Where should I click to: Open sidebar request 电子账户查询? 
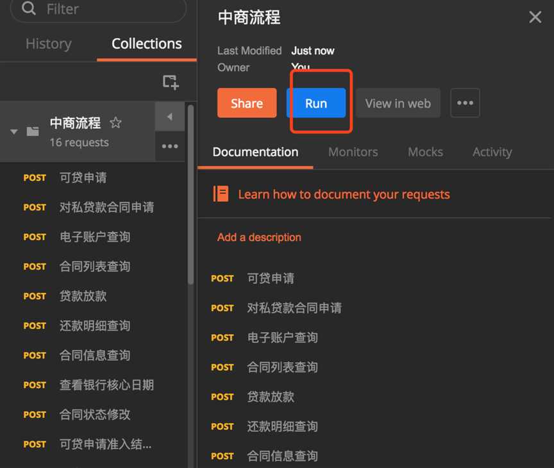[x=94, y=237]
